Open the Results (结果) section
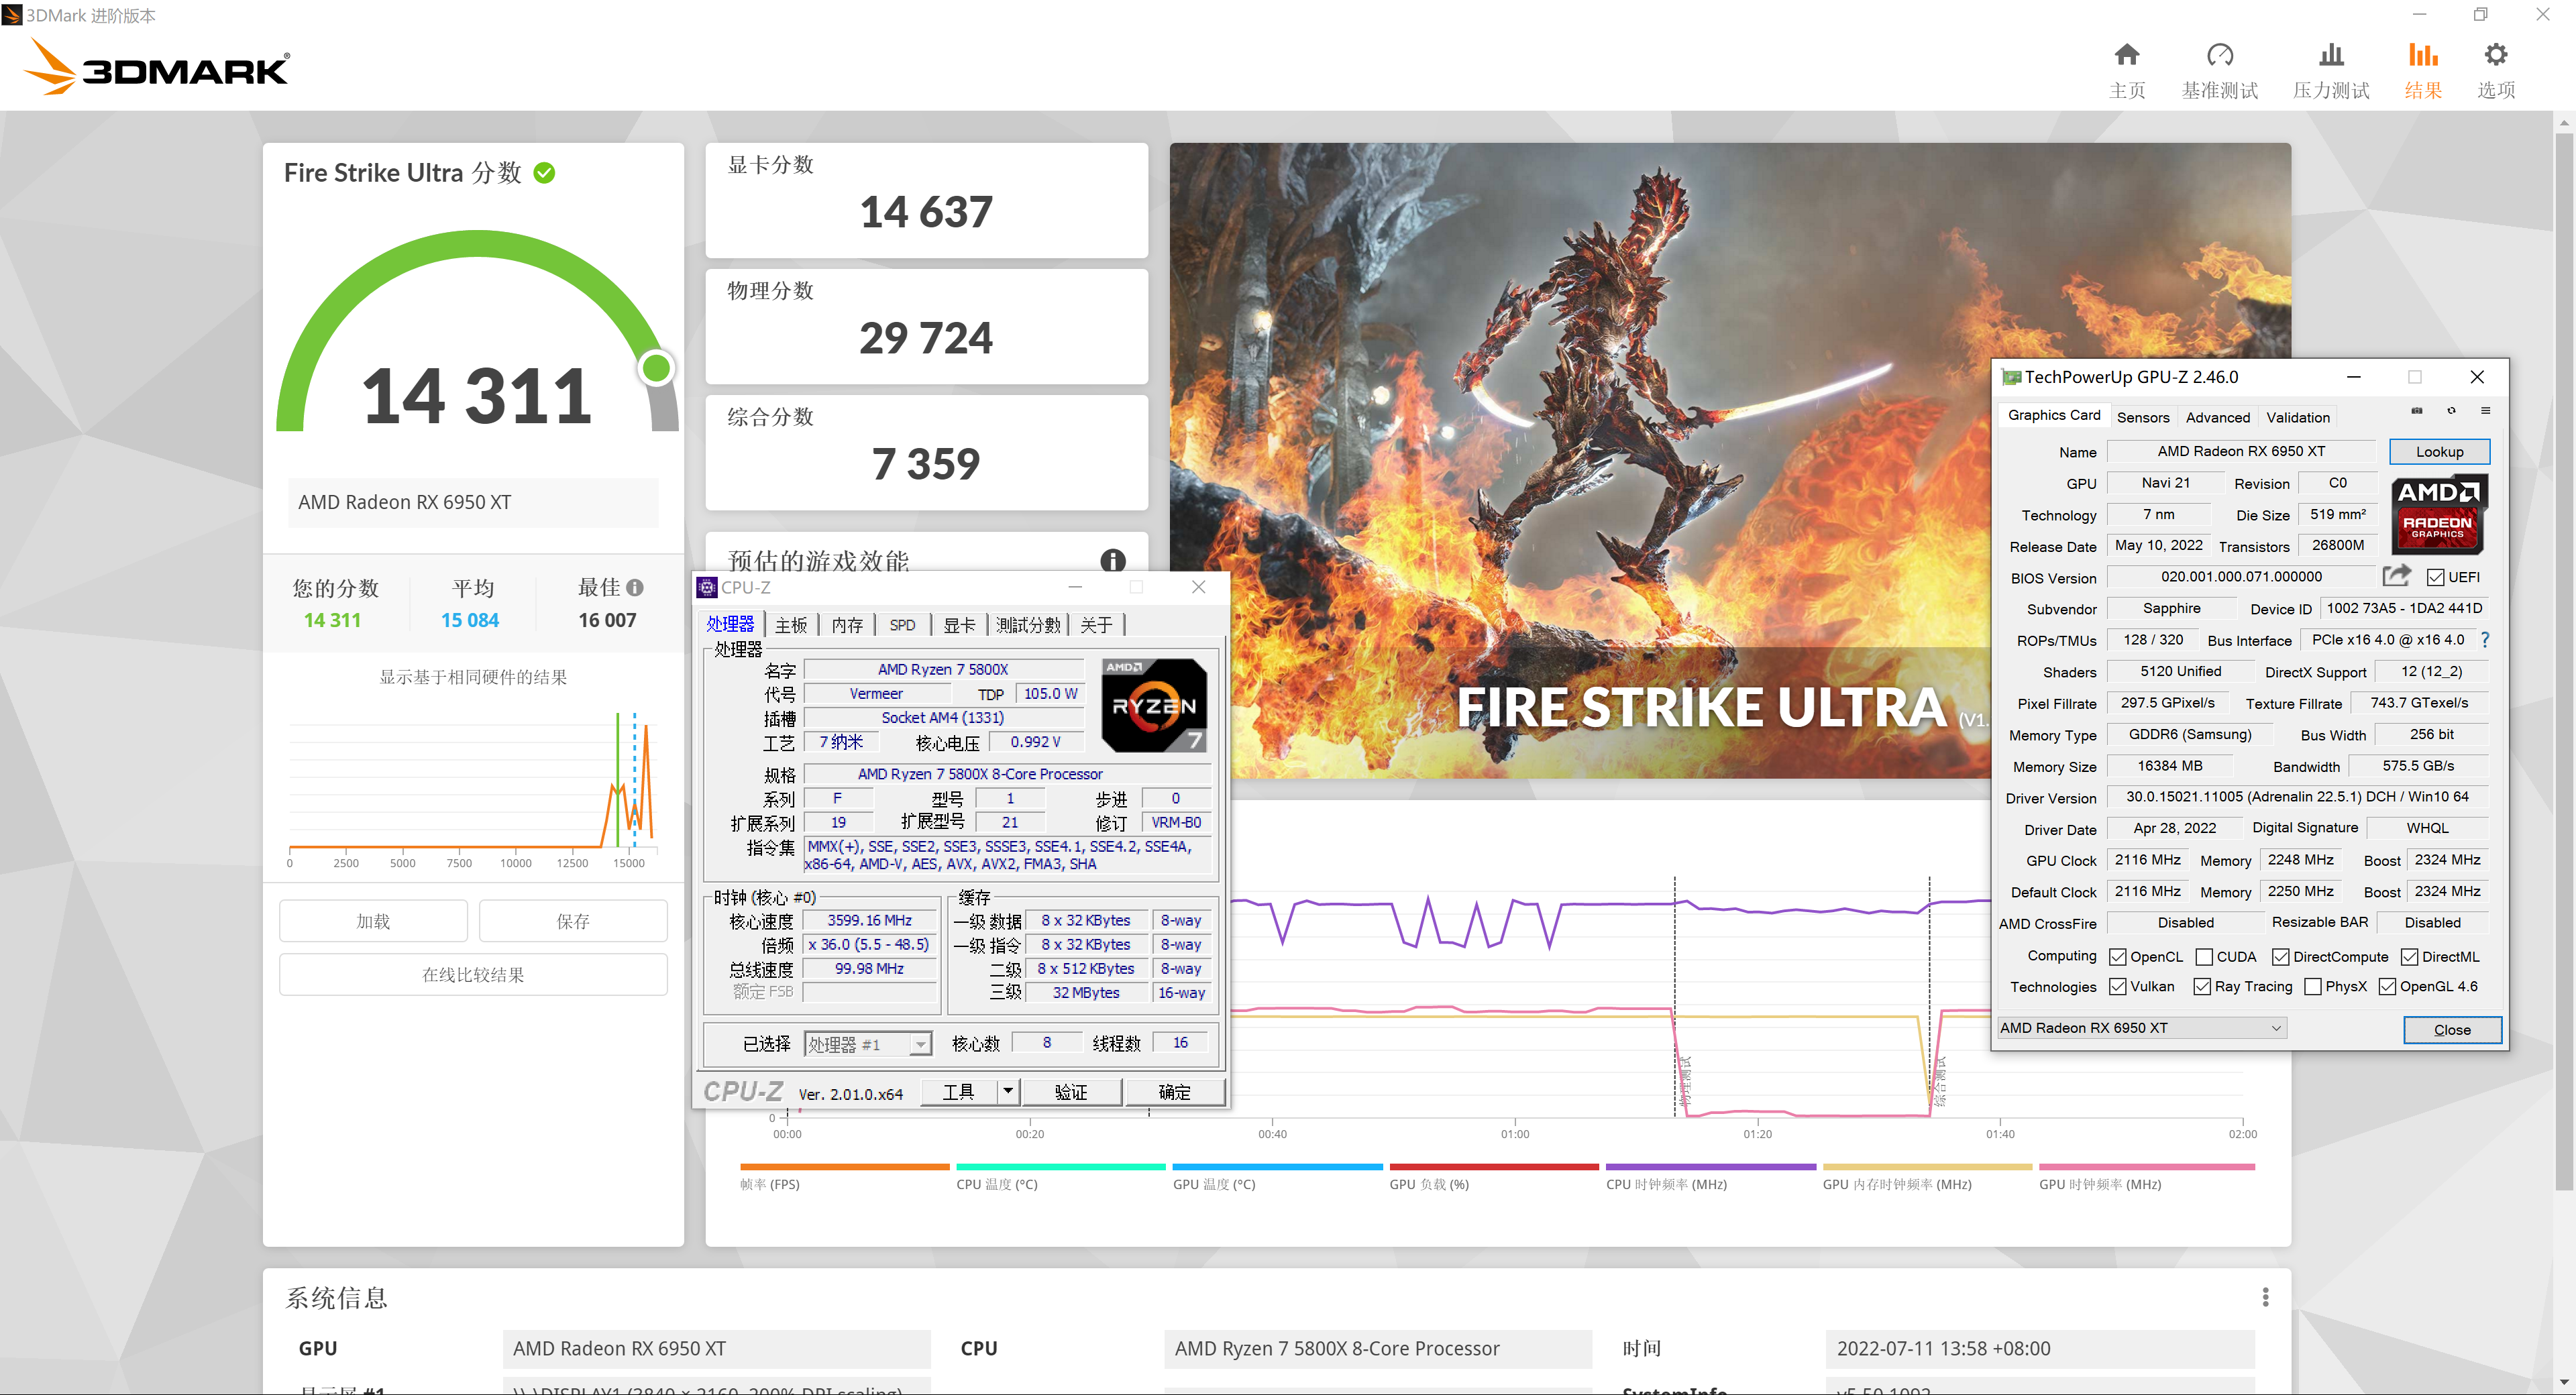 pos(2423,70)
